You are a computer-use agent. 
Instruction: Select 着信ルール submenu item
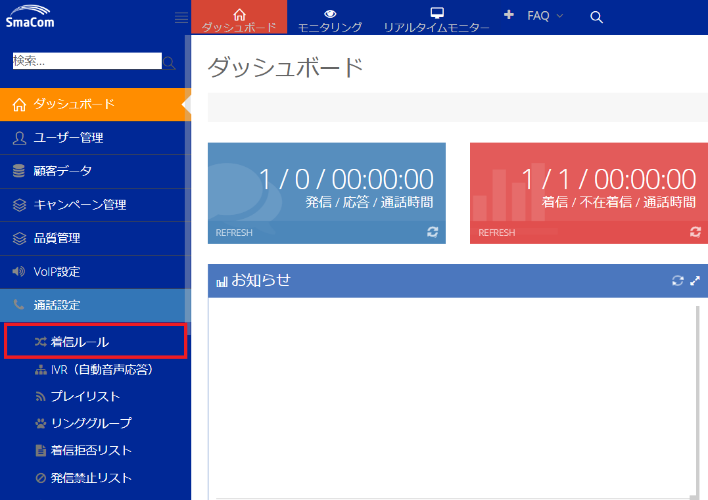(95, 342)
